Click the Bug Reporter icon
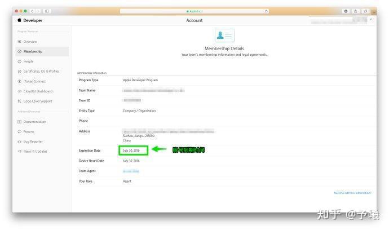 (20, 141)
